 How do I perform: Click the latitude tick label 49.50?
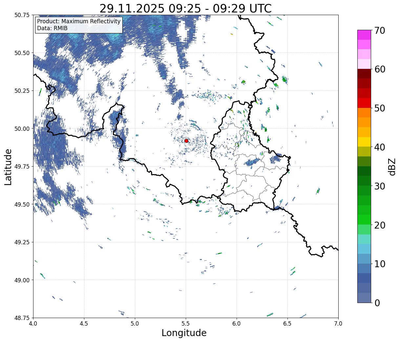click(22, 204)
